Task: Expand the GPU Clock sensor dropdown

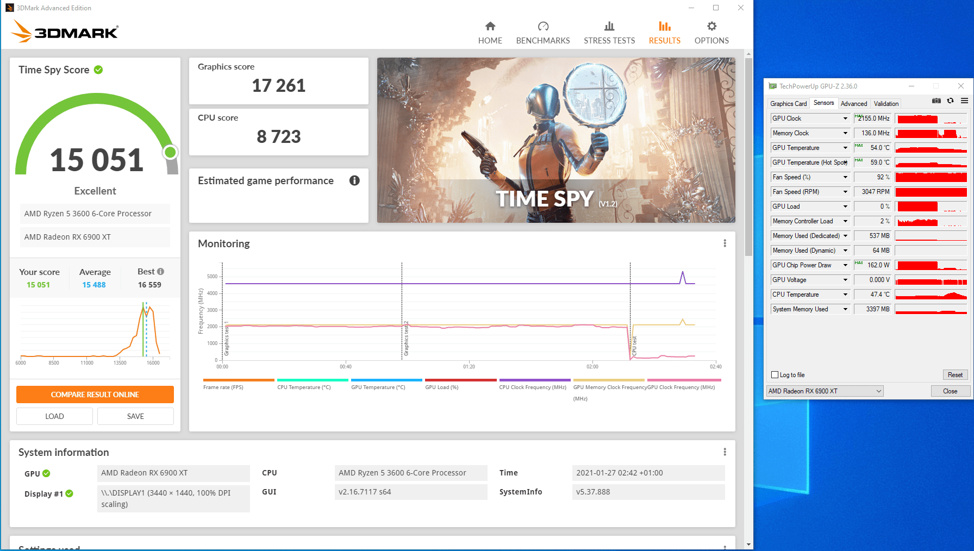Action: pyautogui.click(x=845, y=118)
